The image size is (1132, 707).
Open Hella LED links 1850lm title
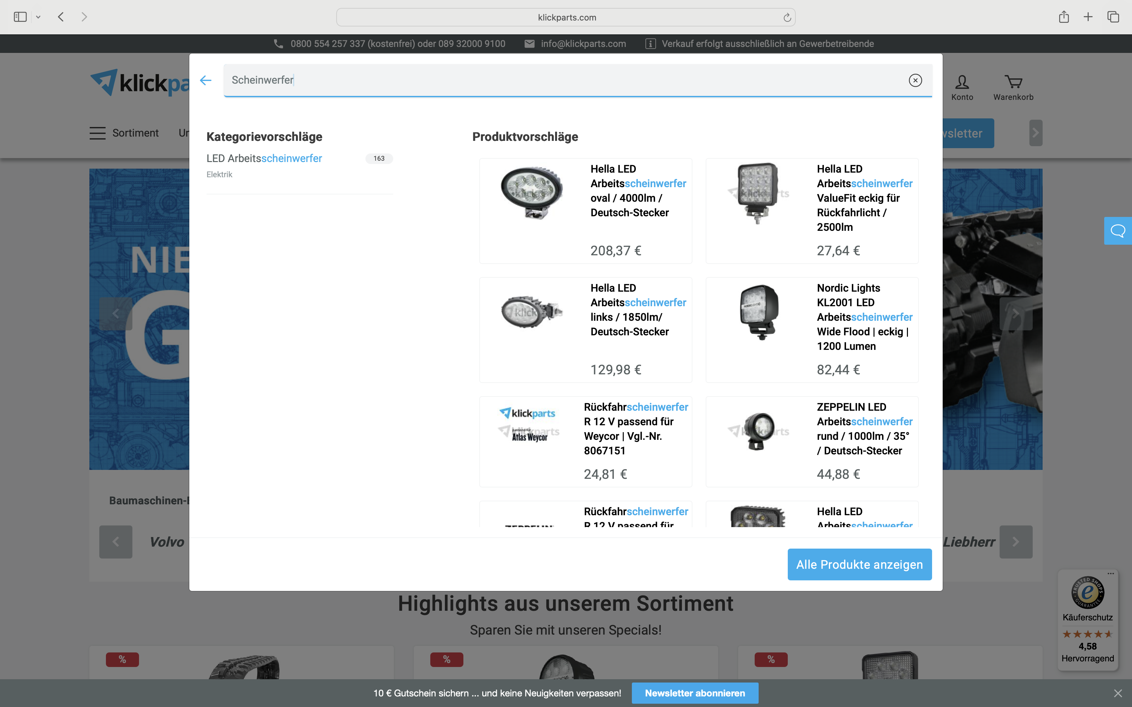pyautogui.click(x=638, y=310)
